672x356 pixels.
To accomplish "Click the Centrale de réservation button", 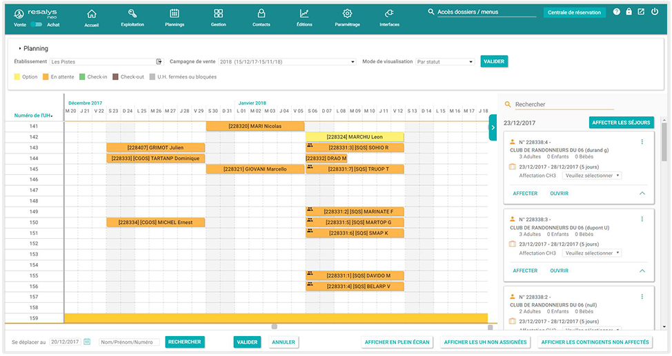I will [x=574, y=12].
